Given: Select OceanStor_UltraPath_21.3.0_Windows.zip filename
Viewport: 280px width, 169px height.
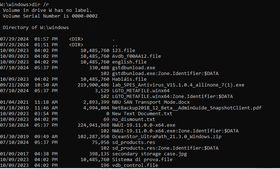Looking at the screenshot, I should pyautogui.click(x=167, y=137).
